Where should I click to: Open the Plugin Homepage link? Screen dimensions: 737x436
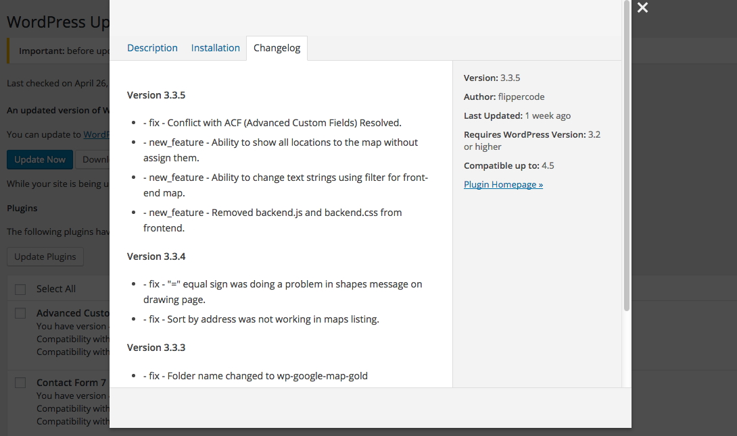click(503, 184)
